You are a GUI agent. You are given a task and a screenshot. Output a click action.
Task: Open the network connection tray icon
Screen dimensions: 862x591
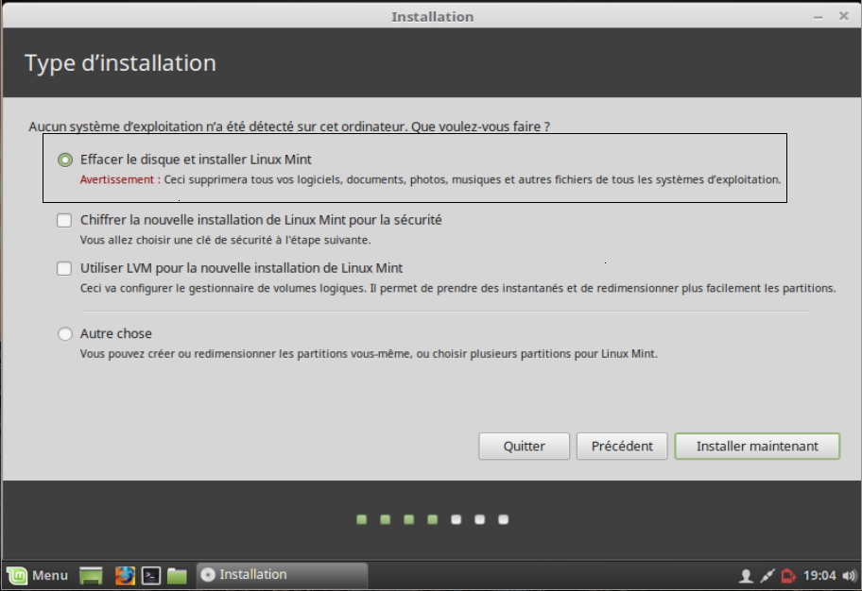click(767, 576)
